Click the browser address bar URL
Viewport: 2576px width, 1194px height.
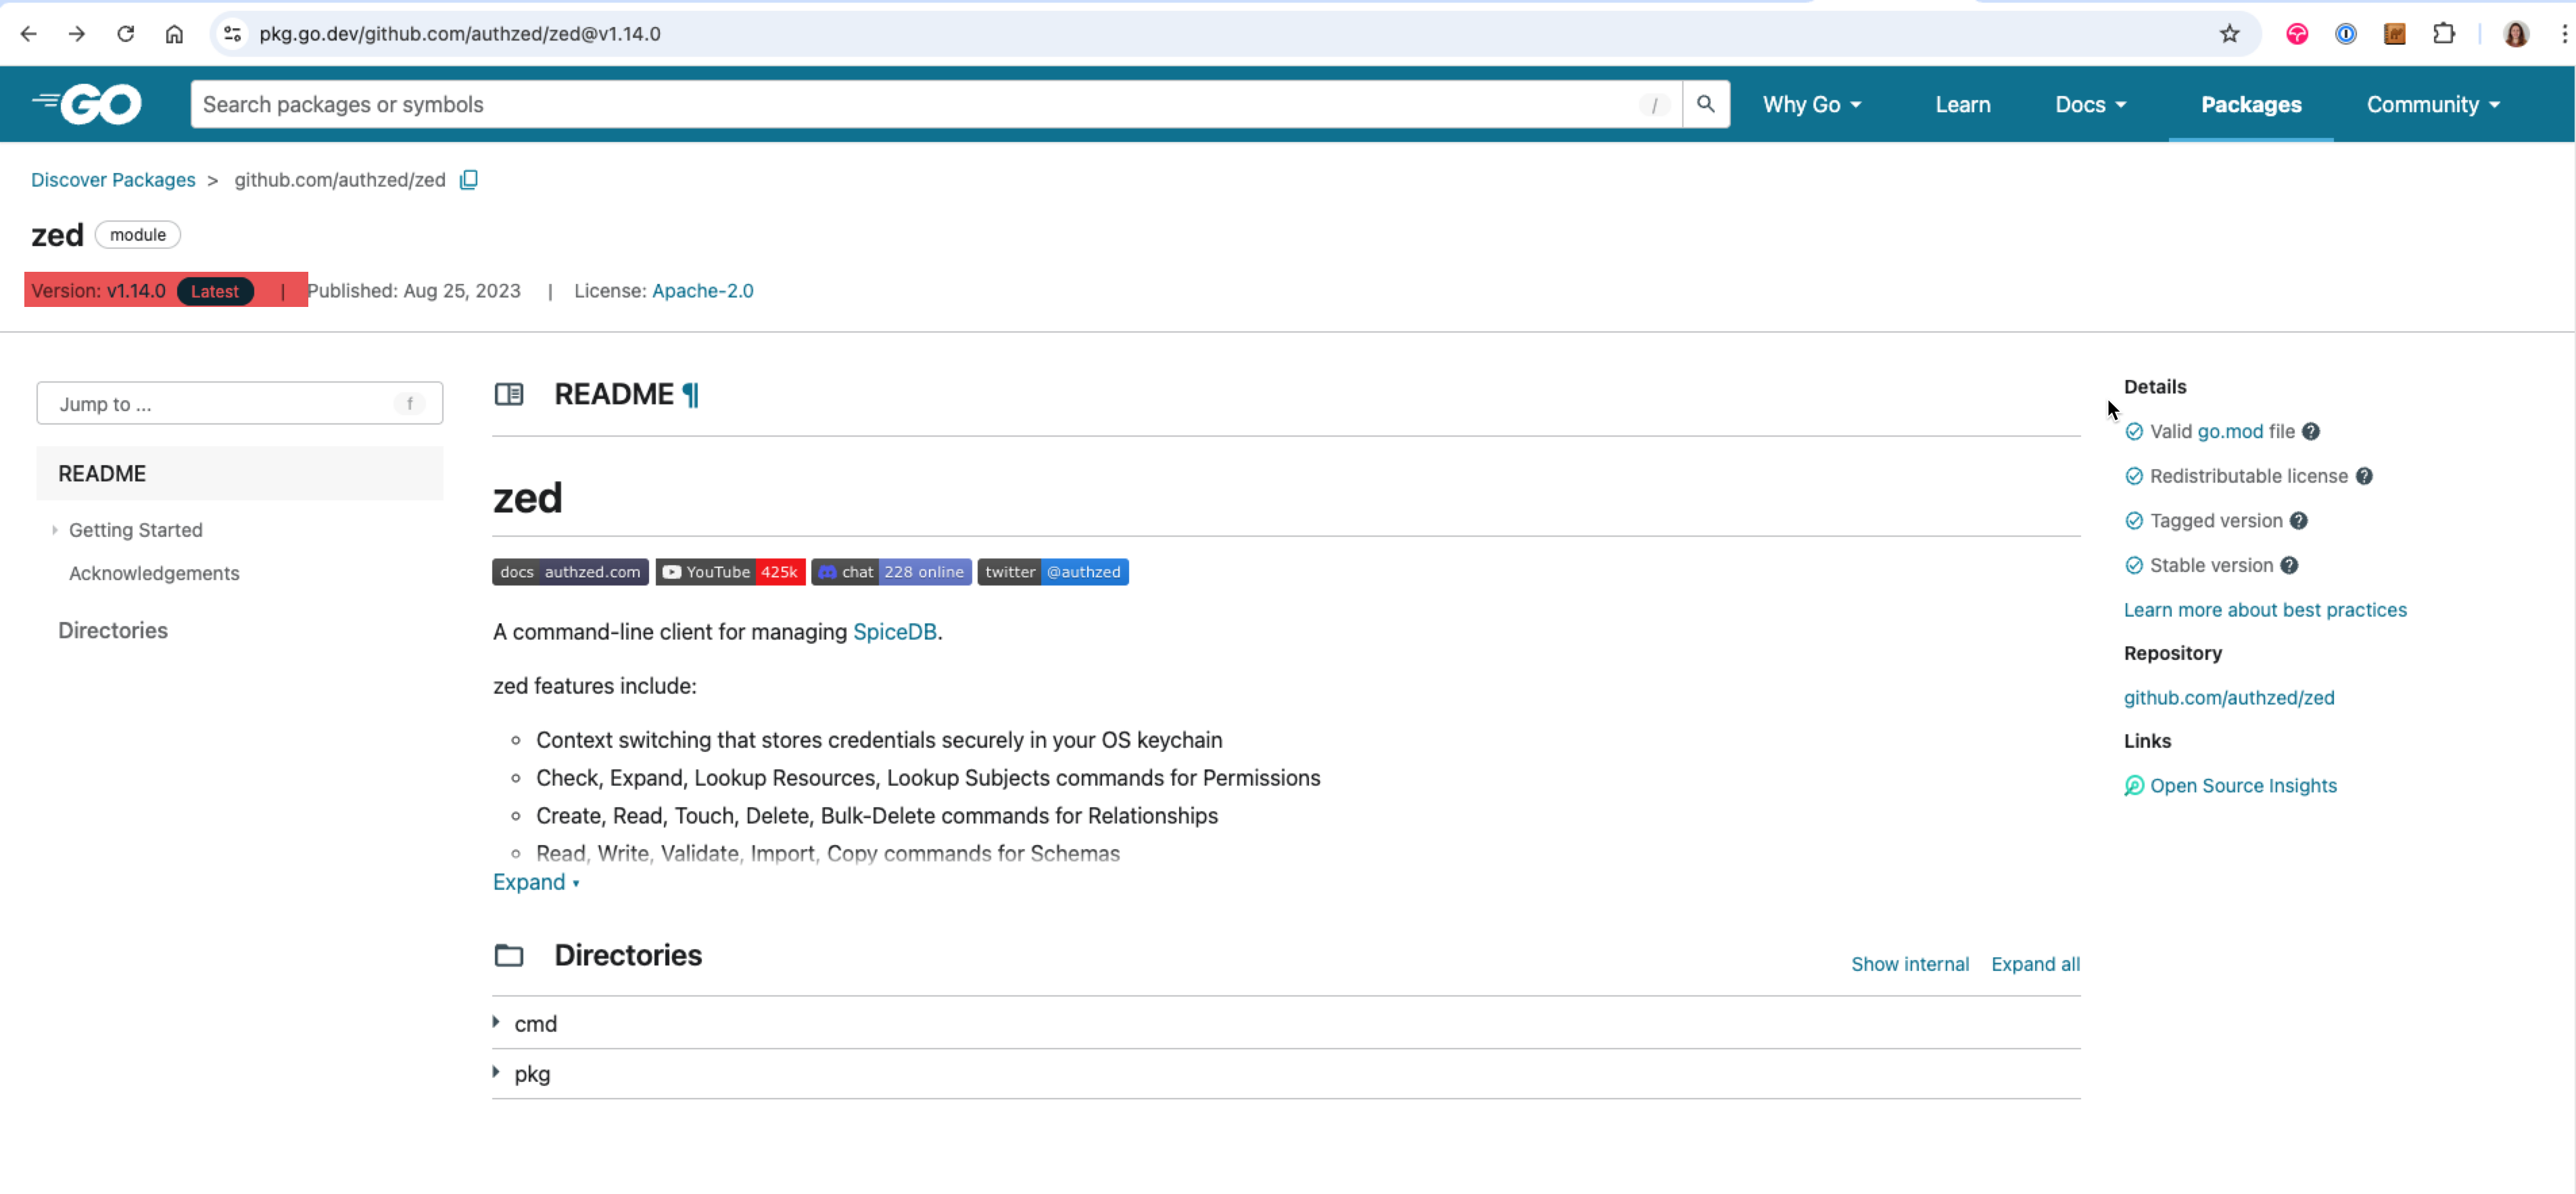(x=460, y=34)
